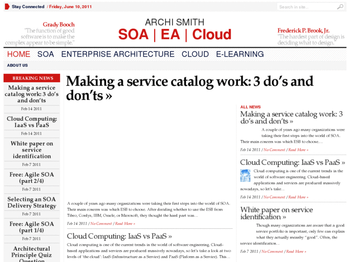The height and width of the screenshot is (262, 350).
Task: Open the Stay Connected link
Action: (x=28, y=7)
